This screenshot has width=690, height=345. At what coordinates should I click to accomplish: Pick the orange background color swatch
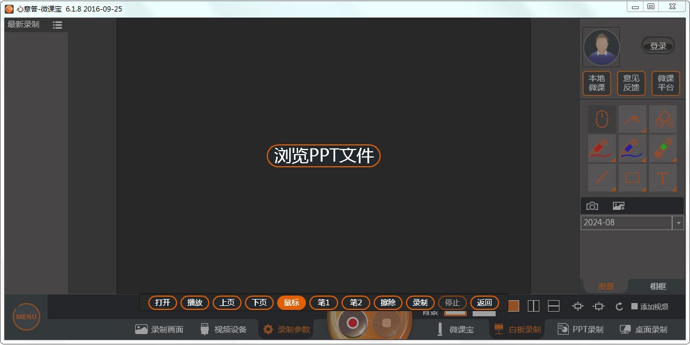[513, 306]
